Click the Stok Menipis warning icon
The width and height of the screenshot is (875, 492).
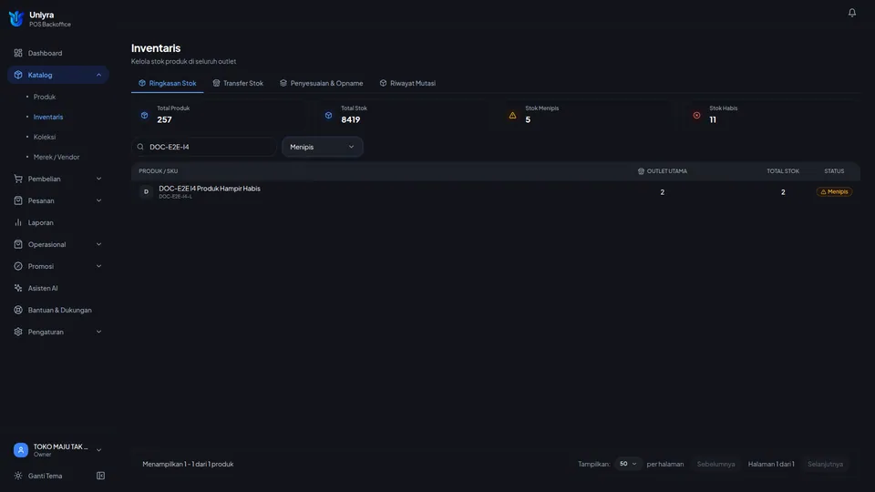click(512, 115)
